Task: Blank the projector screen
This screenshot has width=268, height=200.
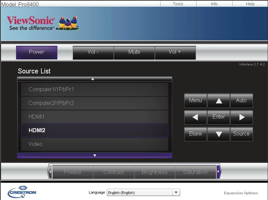Action: [196, 134]
